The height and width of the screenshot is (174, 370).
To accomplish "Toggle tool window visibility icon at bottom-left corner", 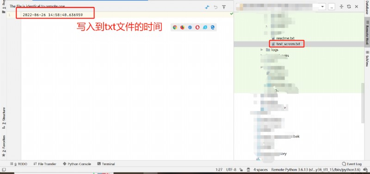I will tap(4, 170).
